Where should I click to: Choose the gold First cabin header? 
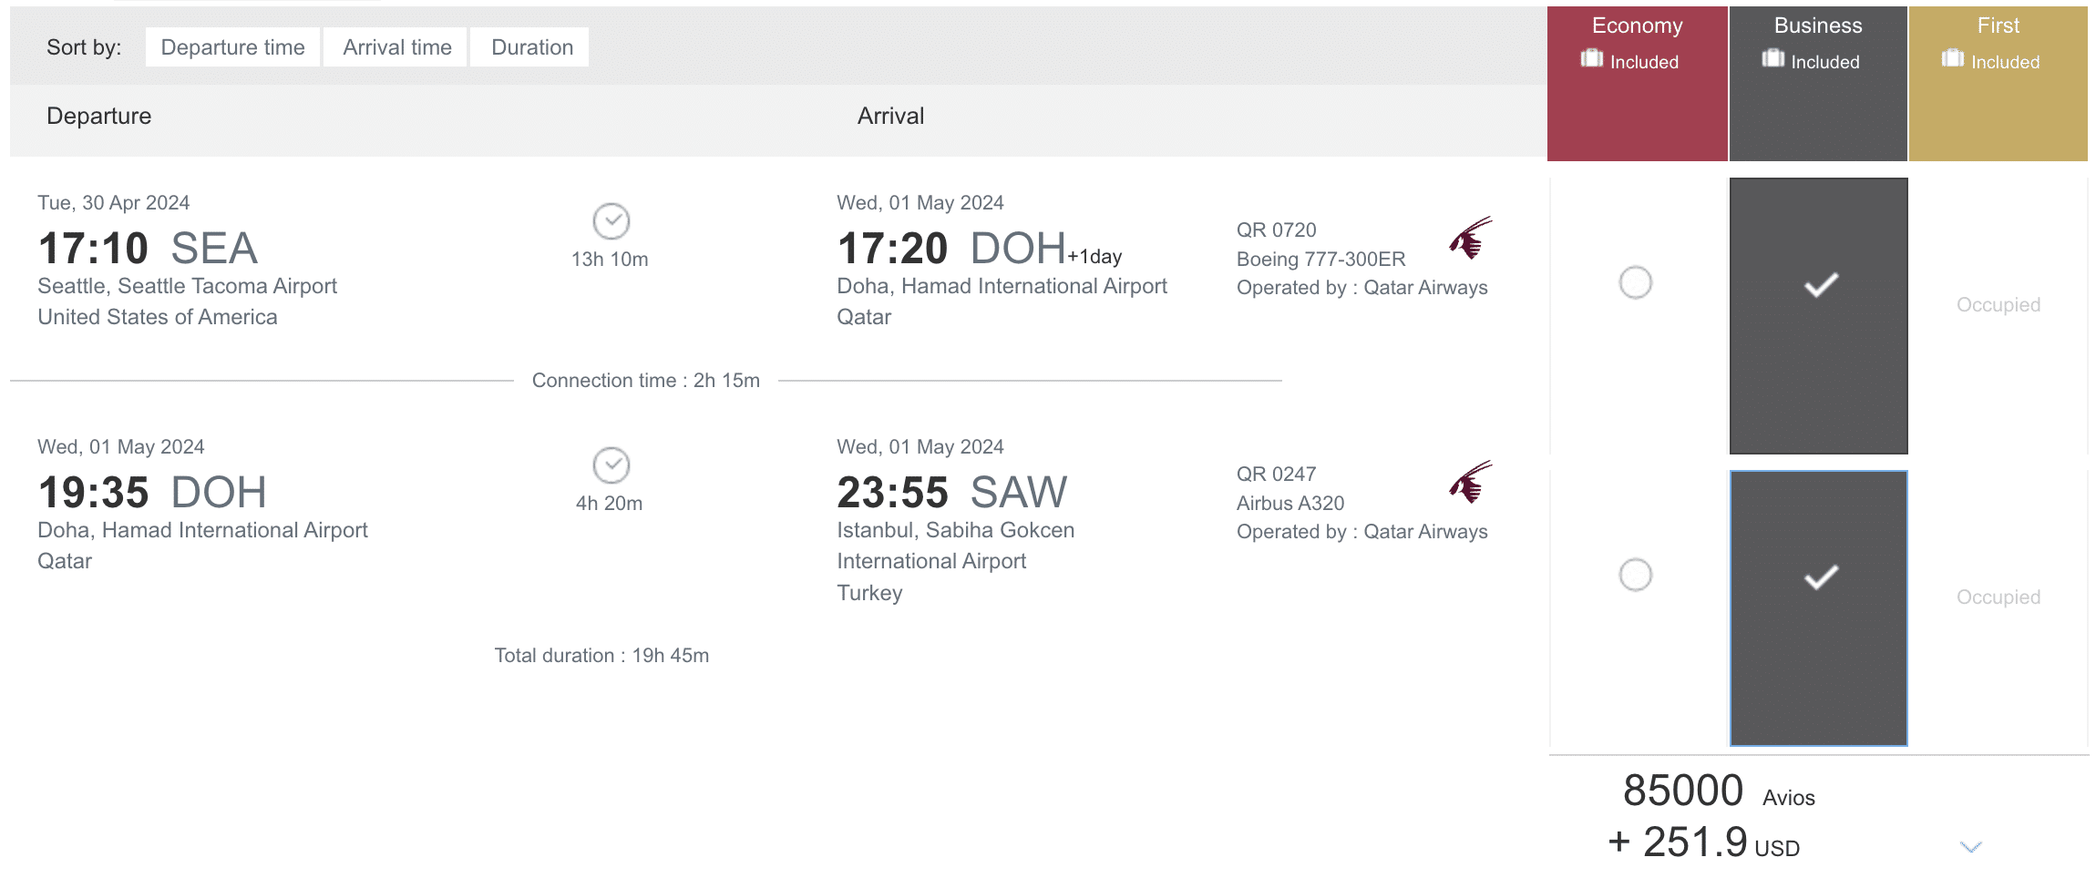click(1998, 26)
